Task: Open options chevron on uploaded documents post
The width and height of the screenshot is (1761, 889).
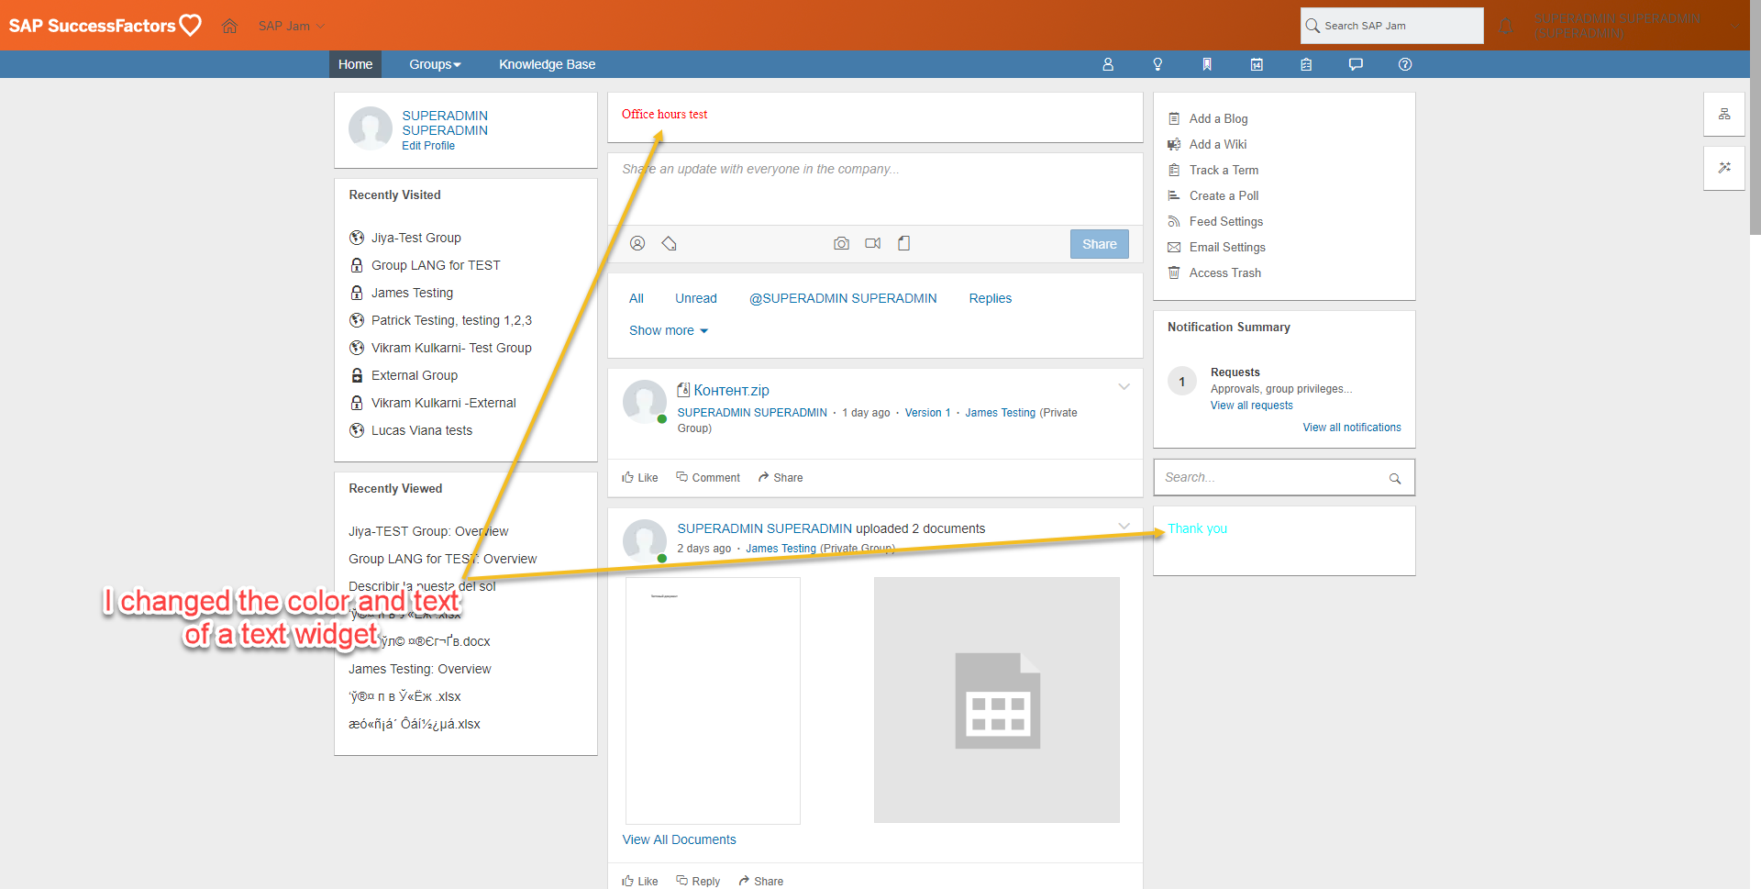Action: point(1124,526)
